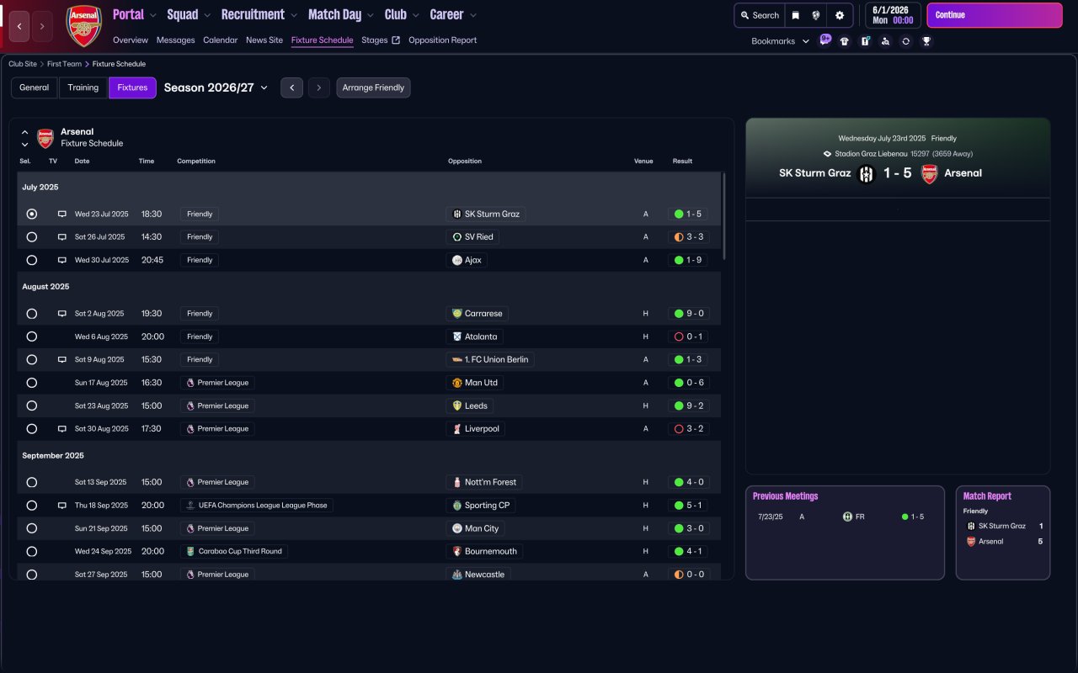Select the Leeds fixture radio button
1078x673 pixels.
32,405
